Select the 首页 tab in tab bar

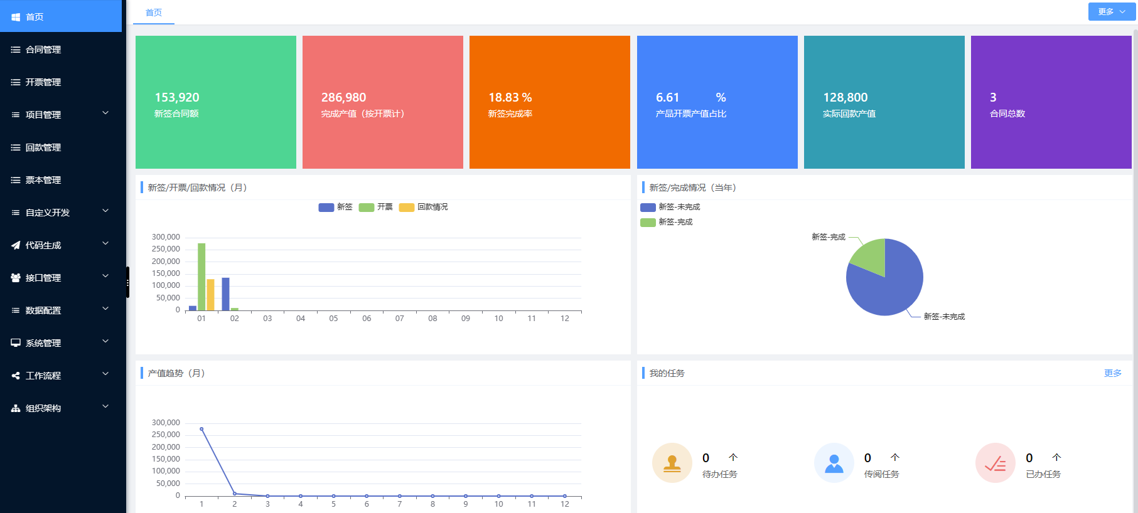[154, 13]
